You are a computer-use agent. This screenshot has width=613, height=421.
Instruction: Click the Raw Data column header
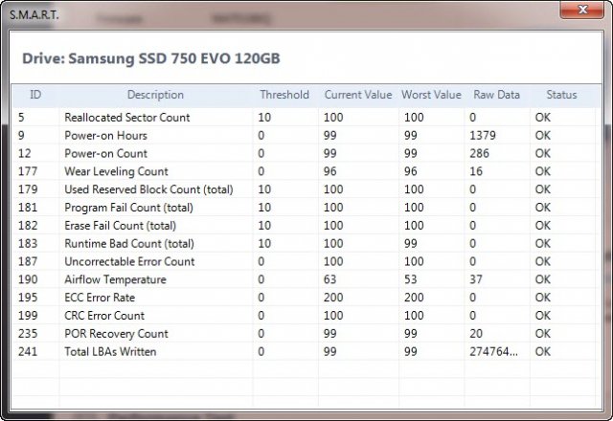pyautogui.click(x=496, y=95)
